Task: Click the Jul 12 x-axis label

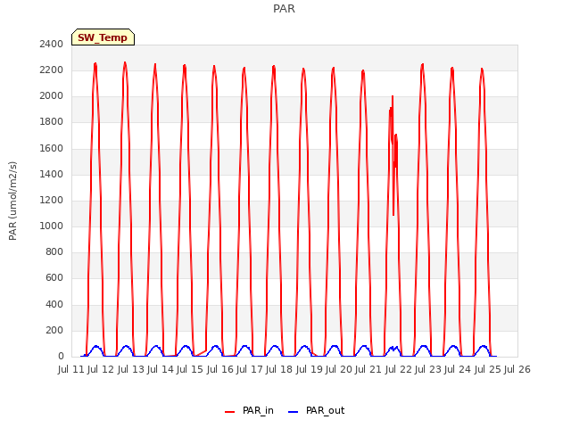Action: (x=101, y=369)
